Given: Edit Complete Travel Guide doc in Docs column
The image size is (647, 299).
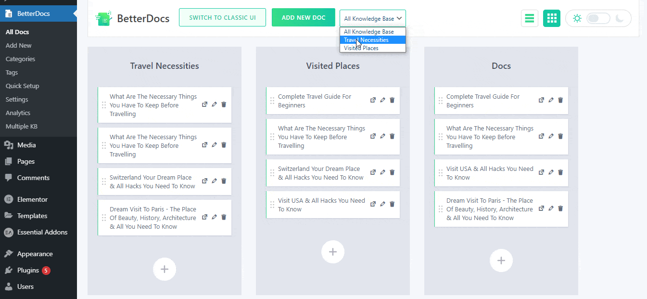Looking at the screenshot, I should click(x=551, y=100).
